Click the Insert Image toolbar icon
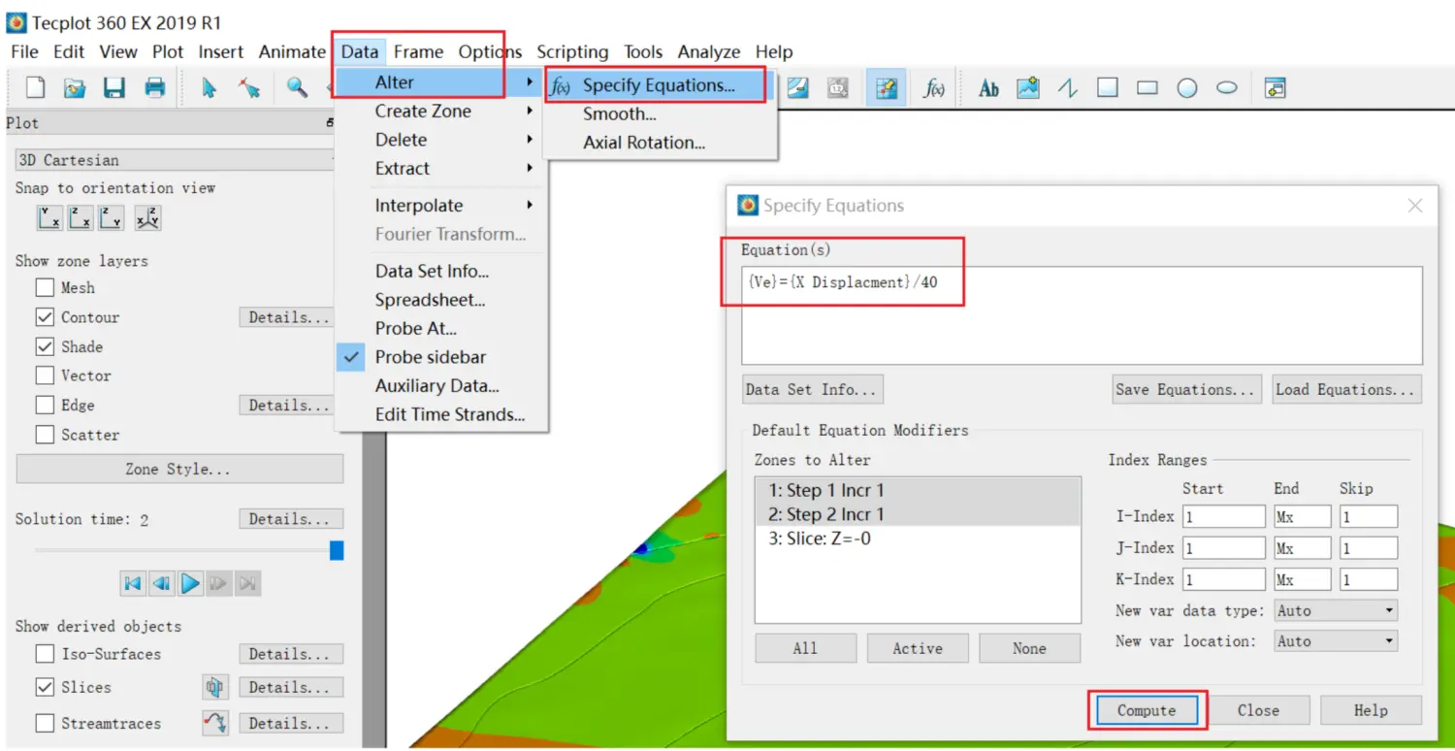This screenshot has height=751, width=1455. coord(1028,88)
